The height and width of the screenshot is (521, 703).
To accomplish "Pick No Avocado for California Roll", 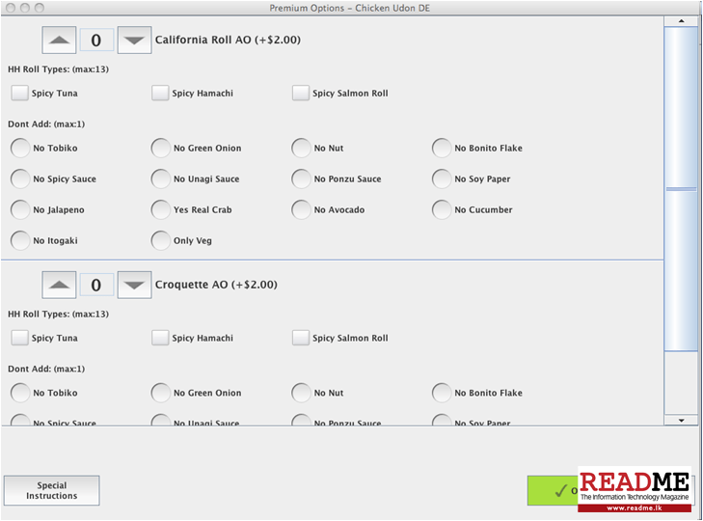I will click(x=302, y=209).
